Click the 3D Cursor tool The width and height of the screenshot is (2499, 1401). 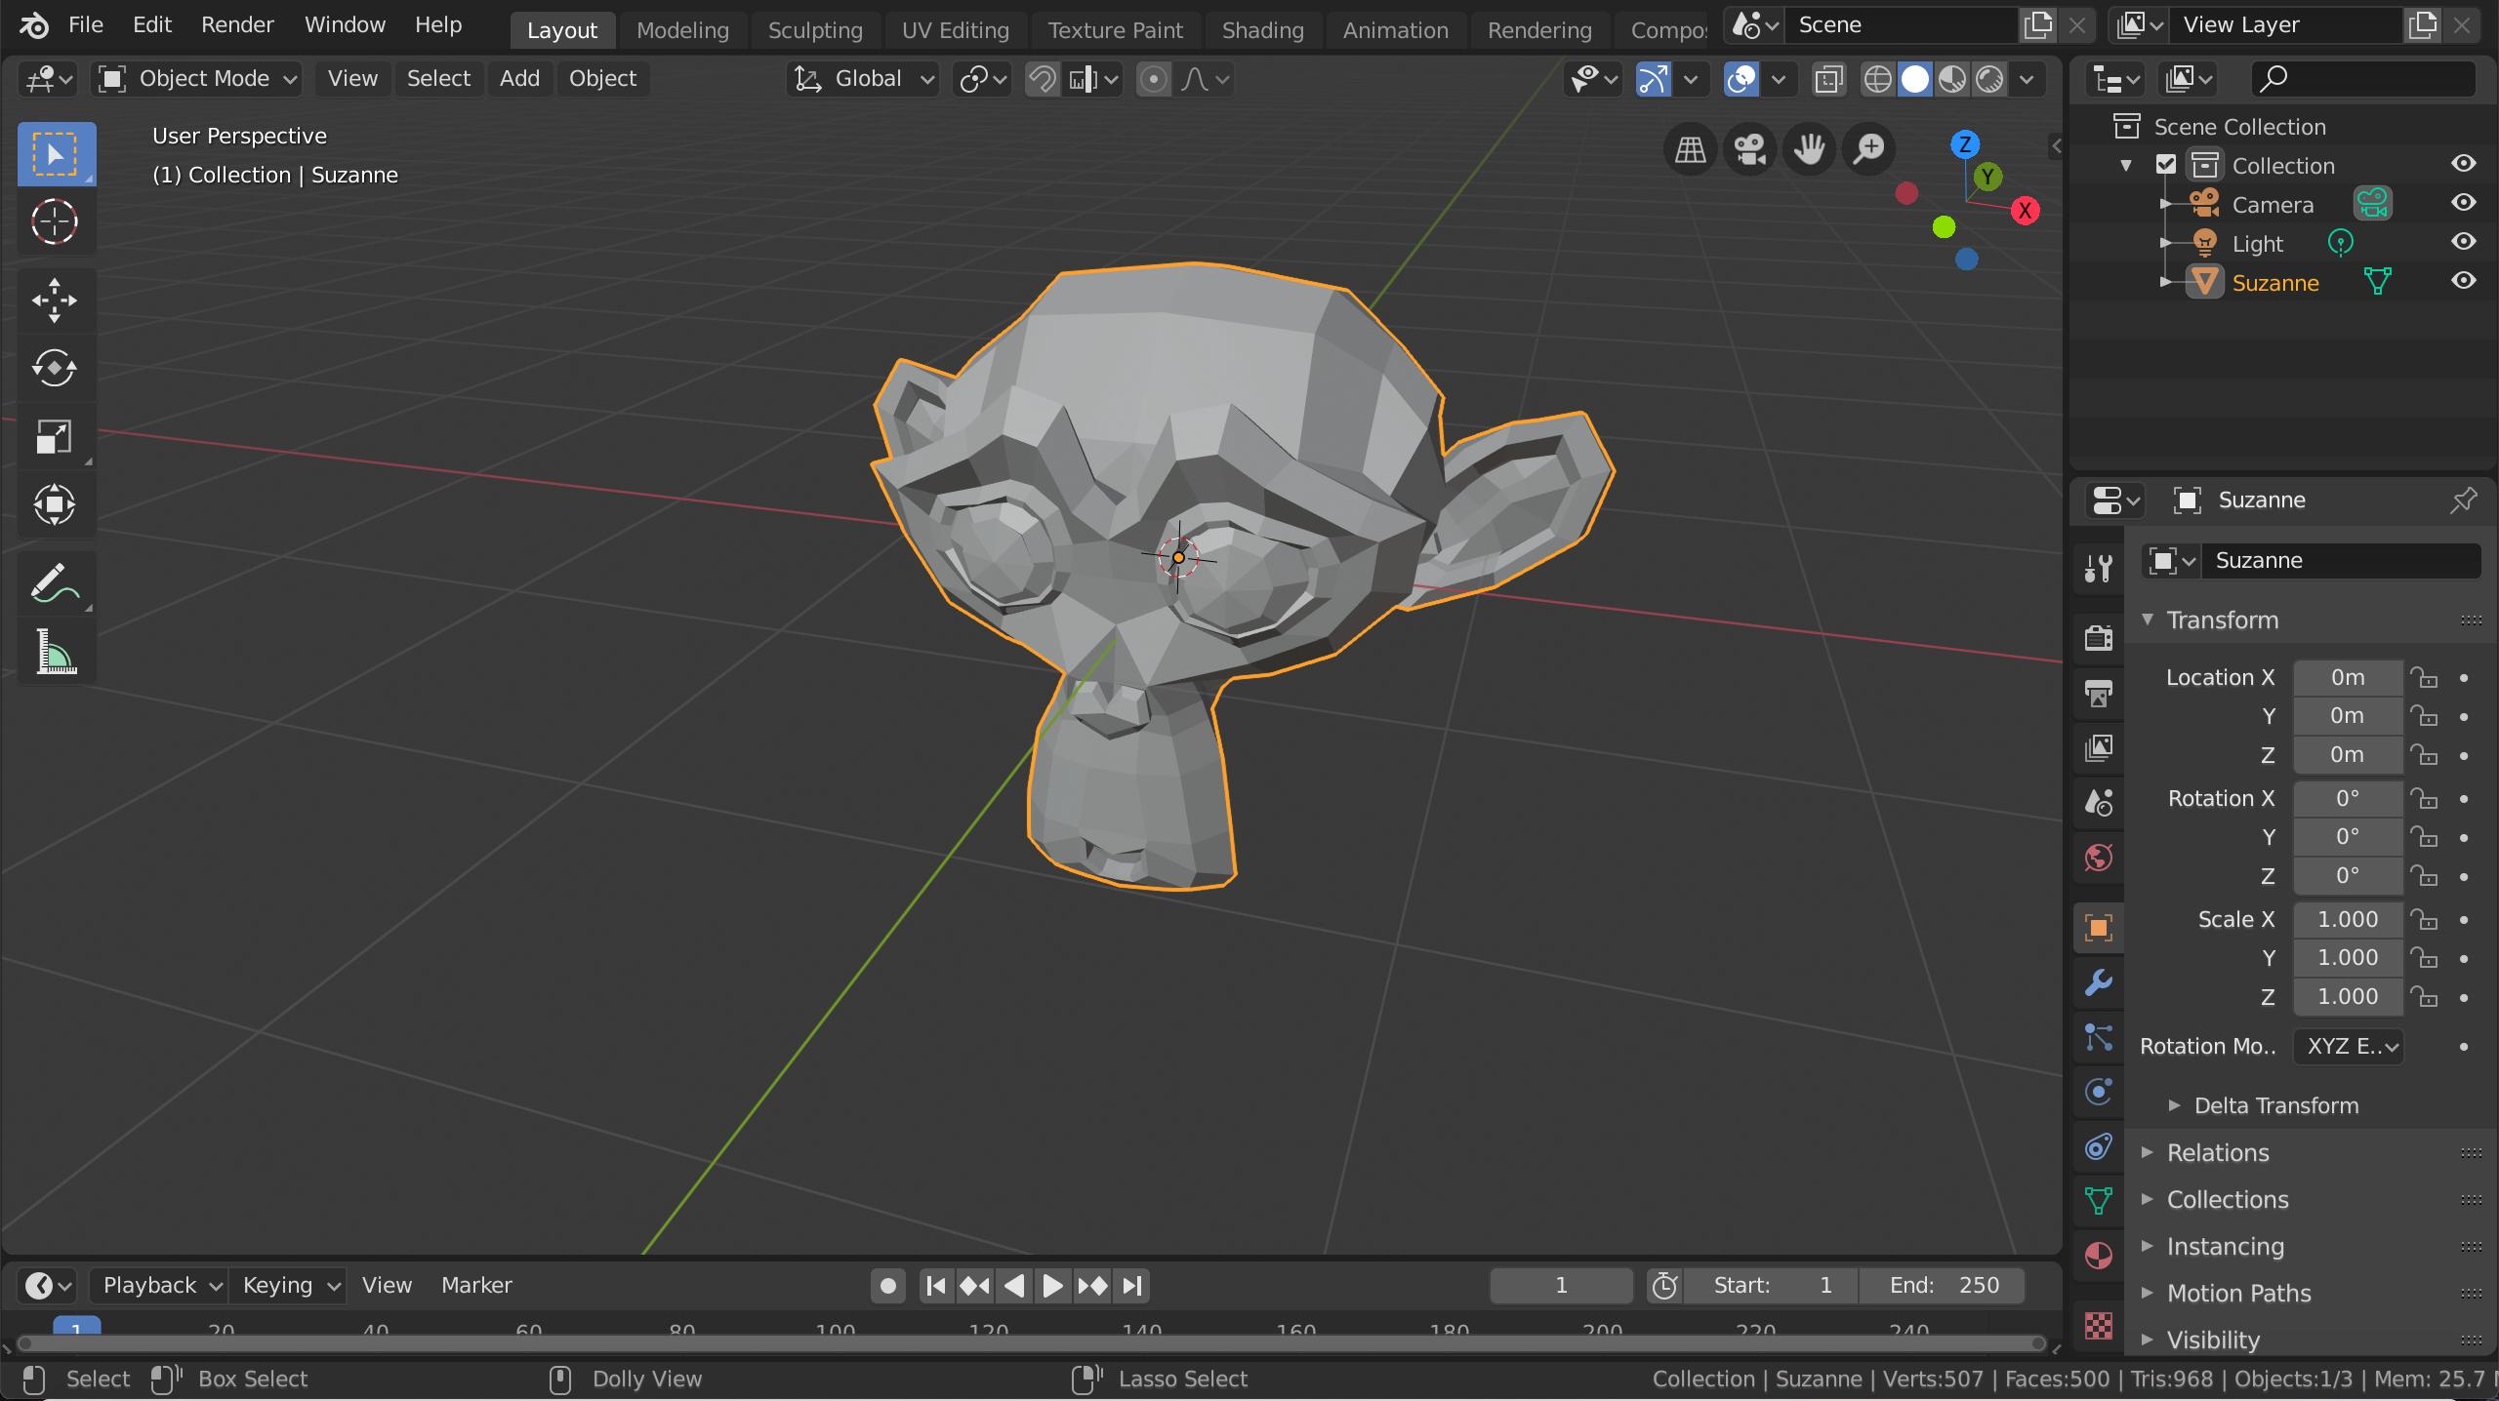click(55, 221)
